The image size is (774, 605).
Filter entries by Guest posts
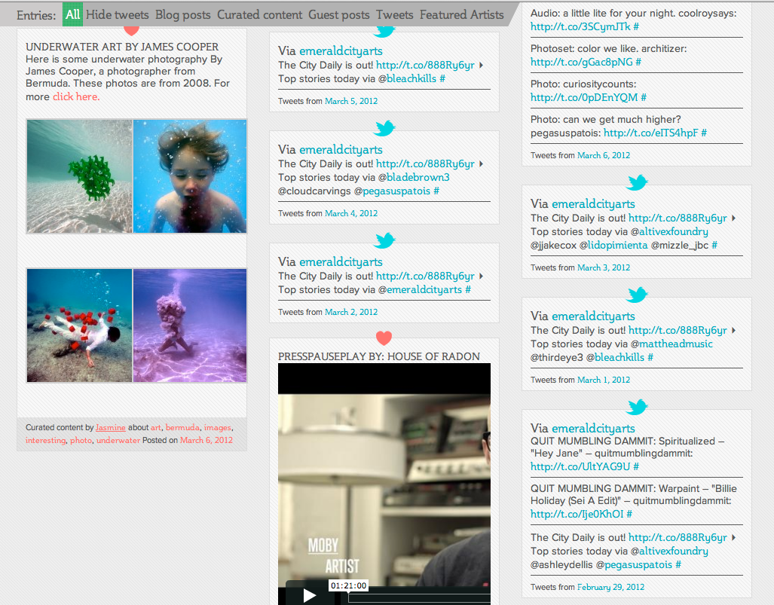coord(339,15)
